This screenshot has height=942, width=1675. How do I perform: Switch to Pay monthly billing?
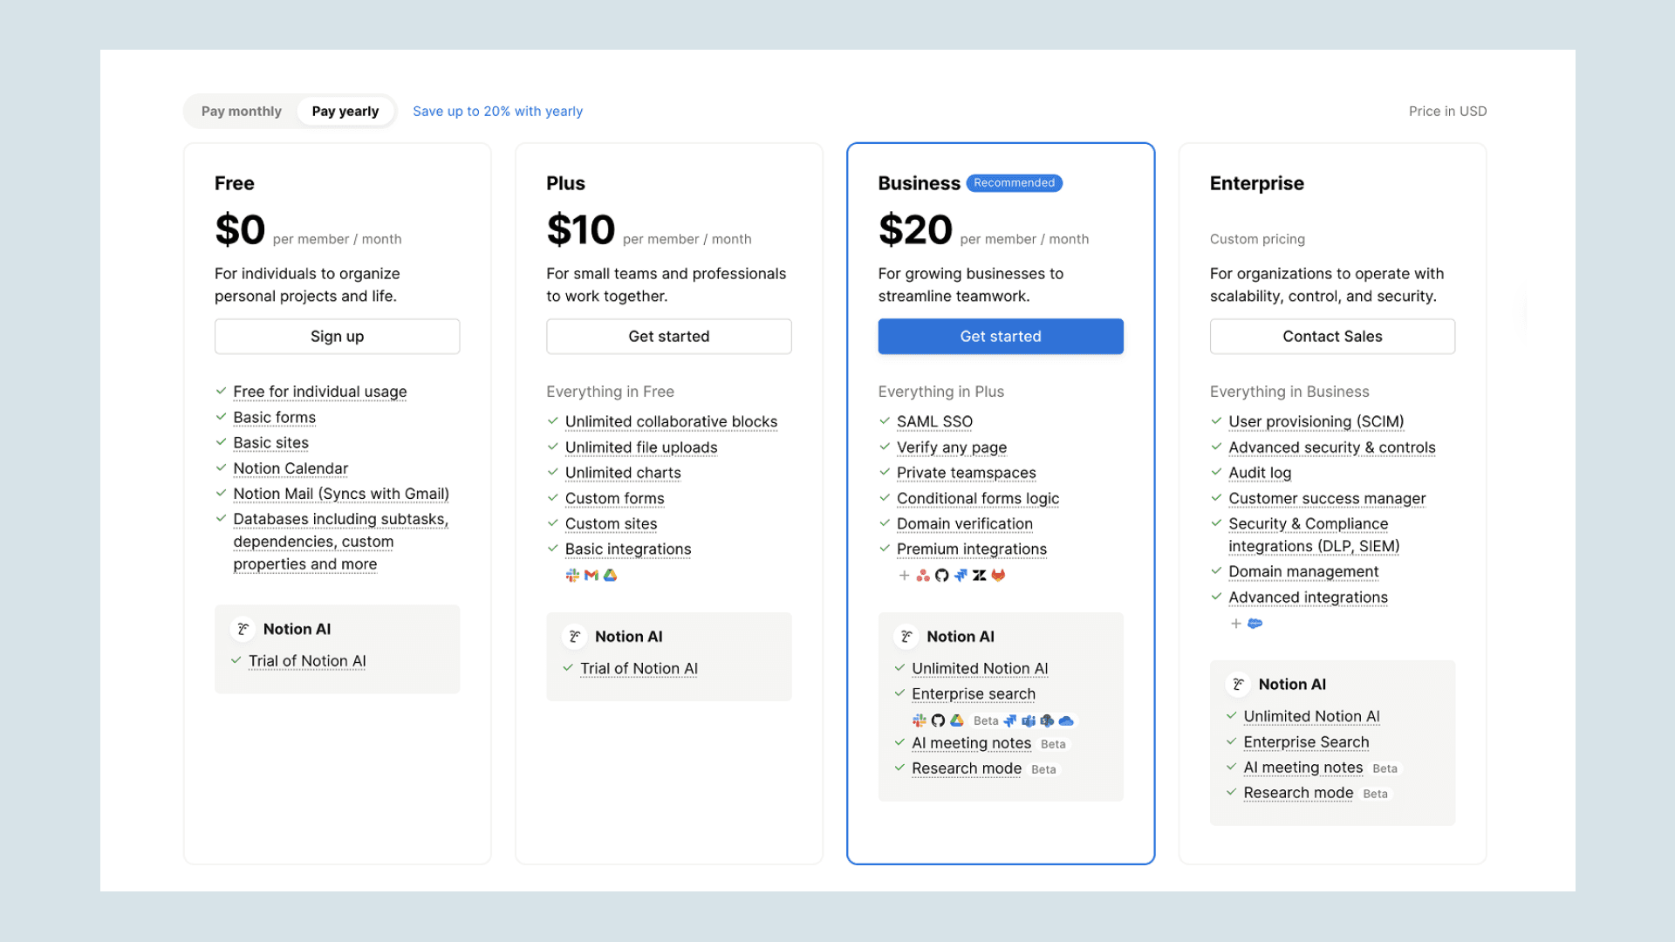pyautogui.click(x=241, y=111)
